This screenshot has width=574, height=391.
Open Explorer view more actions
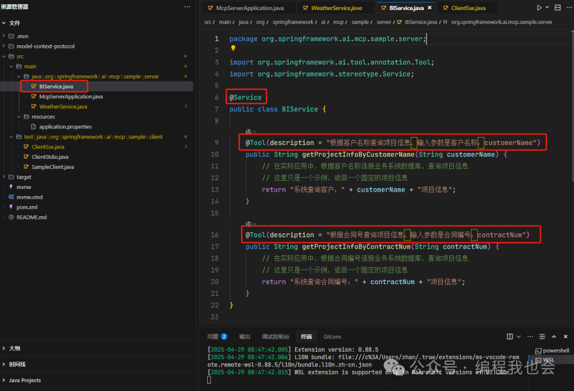[x=187, y=6]
